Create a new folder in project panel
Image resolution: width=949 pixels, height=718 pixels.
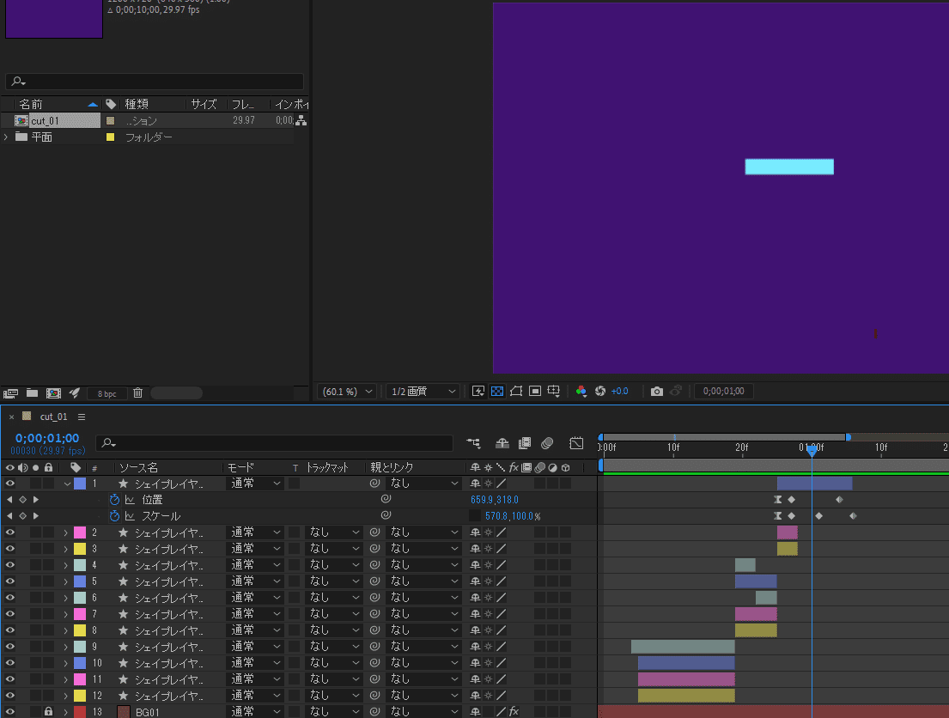pyautogui.click(x=32, y=392)
